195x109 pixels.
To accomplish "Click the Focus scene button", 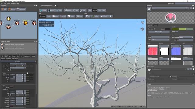I will click(x=68, y=11).
